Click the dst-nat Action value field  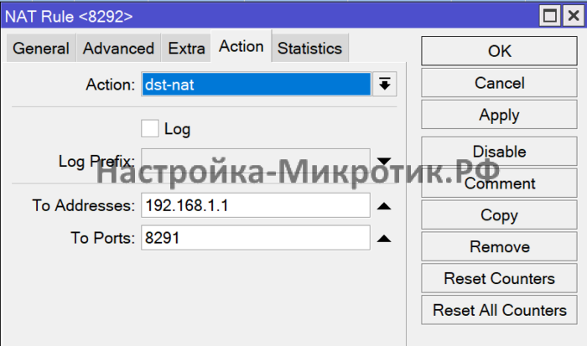256,85
